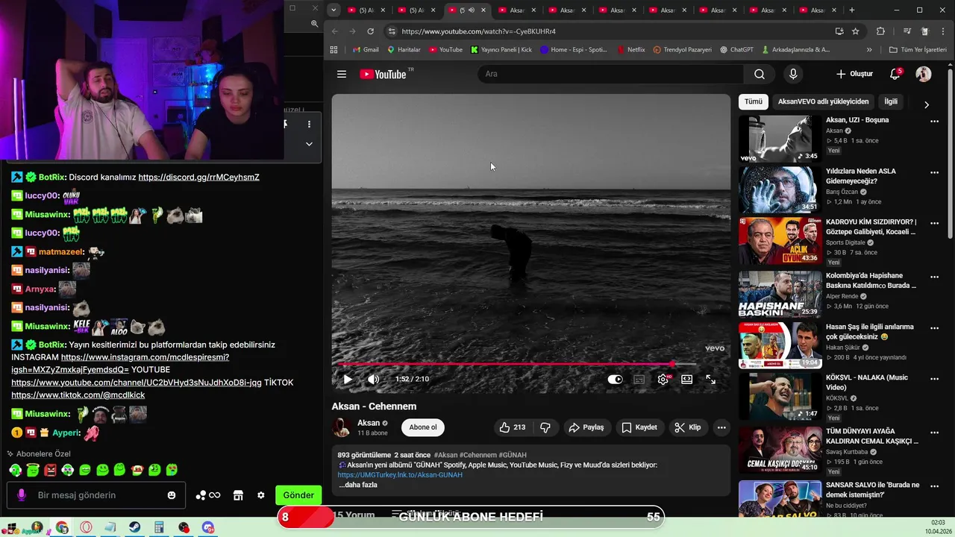Select AksanVEVO adlı yükleyiciden chip
955x537 pixels.
[823, 101]
